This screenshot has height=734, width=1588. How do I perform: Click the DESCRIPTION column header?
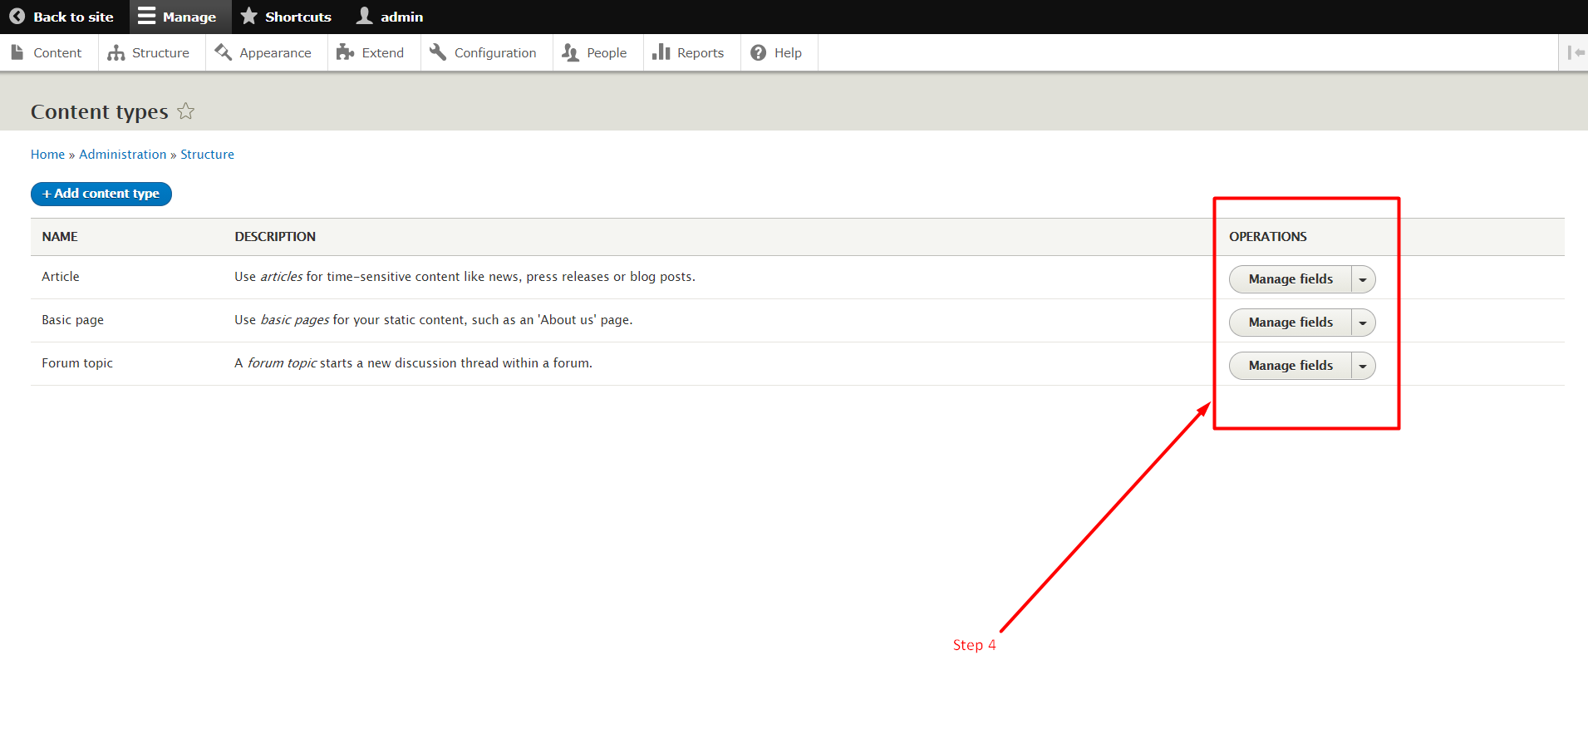click(x=275, y=237)
